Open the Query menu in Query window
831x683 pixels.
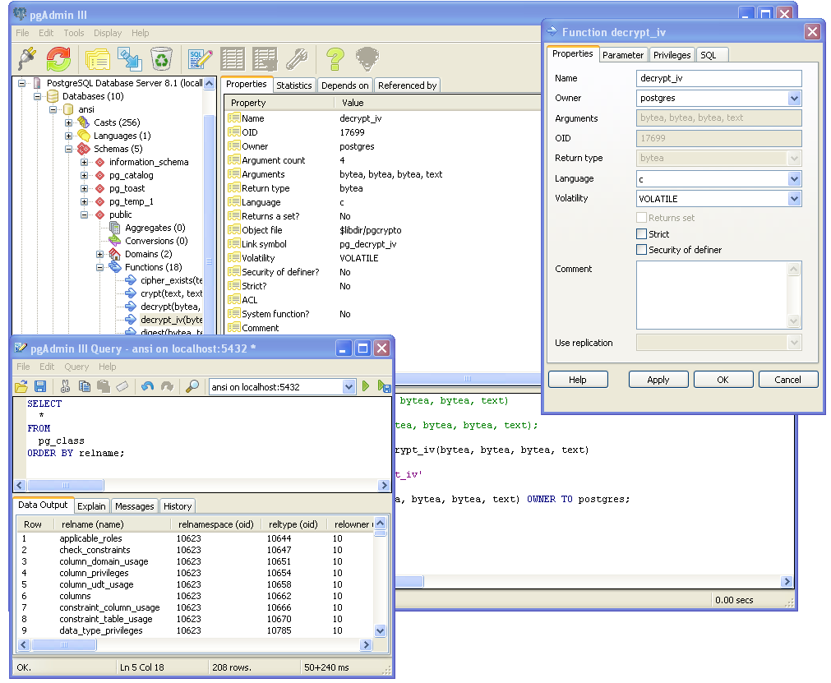point(76,367)
